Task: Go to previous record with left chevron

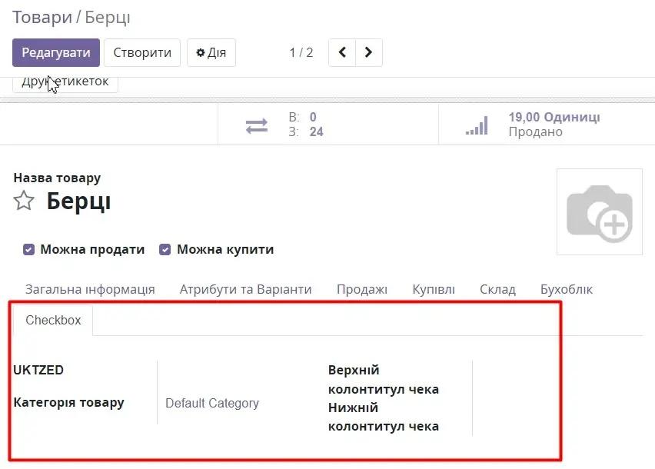Action: point(342,52)
